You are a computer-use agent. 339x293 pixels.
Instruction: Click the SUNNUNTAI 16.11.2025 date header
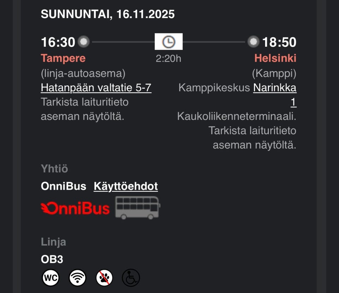108,14
